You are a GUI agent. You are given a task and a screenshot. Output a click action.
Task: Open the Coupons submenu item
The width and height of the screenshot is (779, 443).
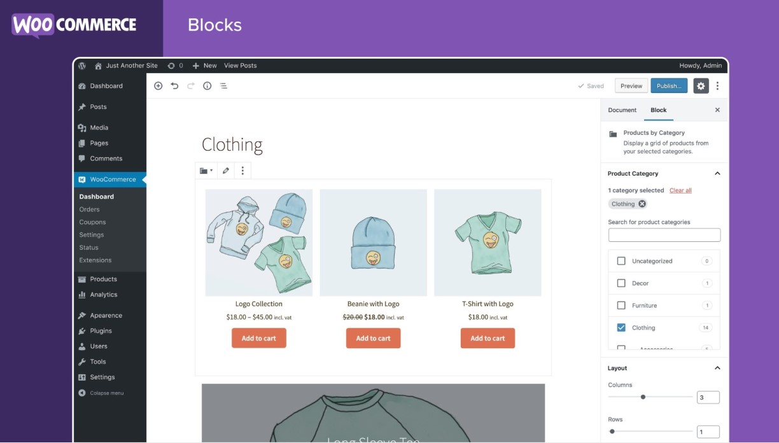[x=92, y=222]
